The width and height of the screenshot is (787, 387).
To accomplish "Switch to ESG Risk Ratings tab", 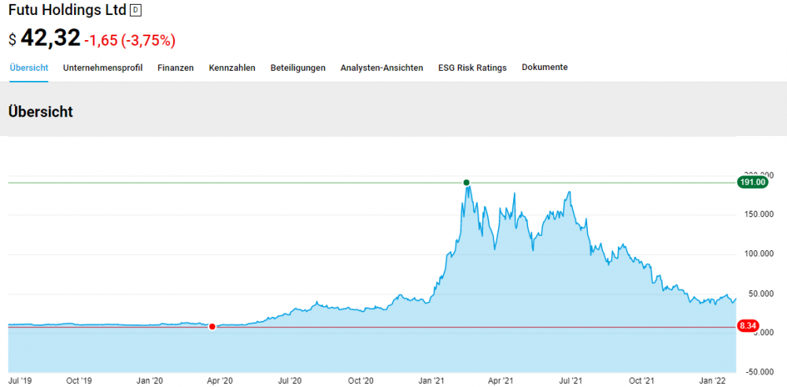I will click(x=472, y=68).
